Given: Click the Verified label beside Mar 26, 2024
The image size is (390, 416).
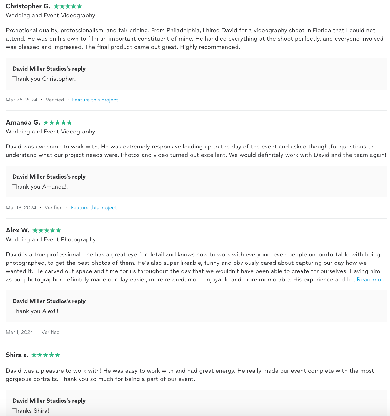Looking at the screenshot, I should 55,100.
